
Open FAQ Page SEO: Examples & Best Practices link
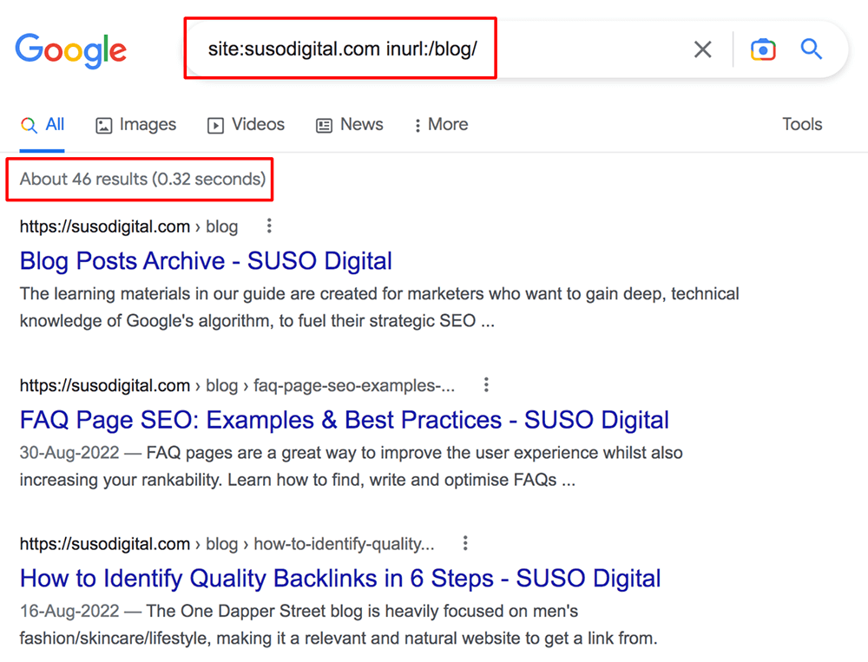pos(345,420)
